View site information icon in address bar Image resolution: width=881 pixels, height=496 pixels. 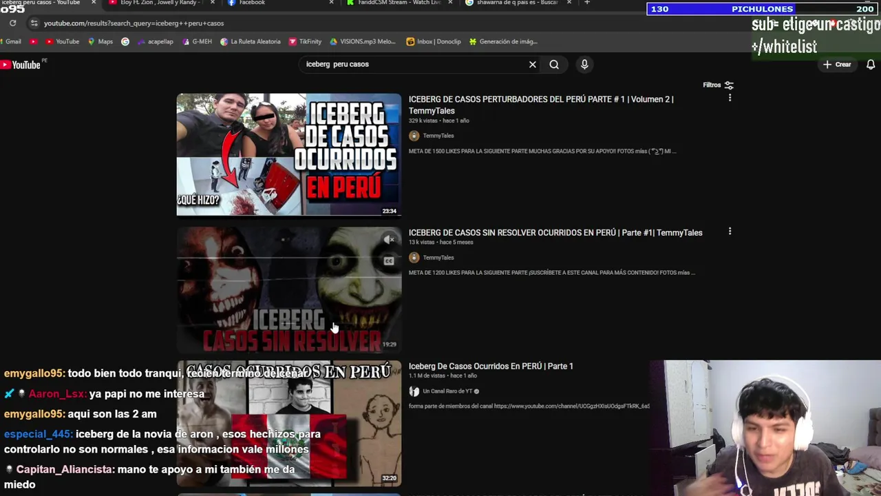pos(34,23)
